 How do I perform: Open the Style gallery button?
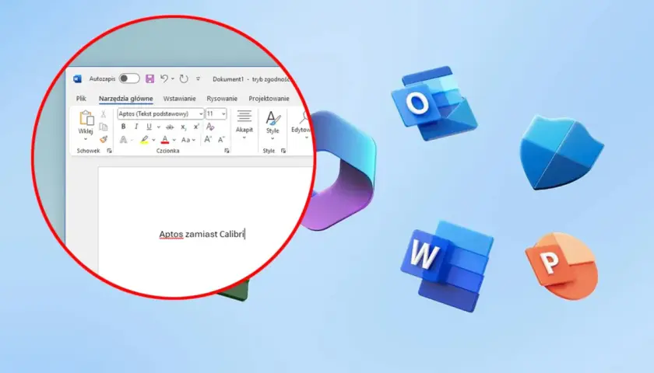(272, 125)
